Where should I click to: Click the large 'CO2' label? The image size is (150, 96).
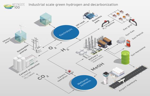point(43,77)
